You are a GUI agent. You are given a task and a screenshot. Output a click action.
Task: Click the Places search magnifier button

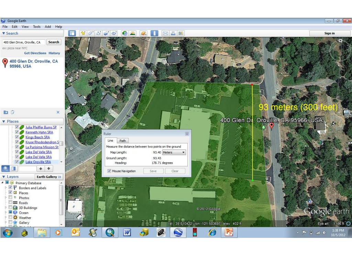pos(5,168)
